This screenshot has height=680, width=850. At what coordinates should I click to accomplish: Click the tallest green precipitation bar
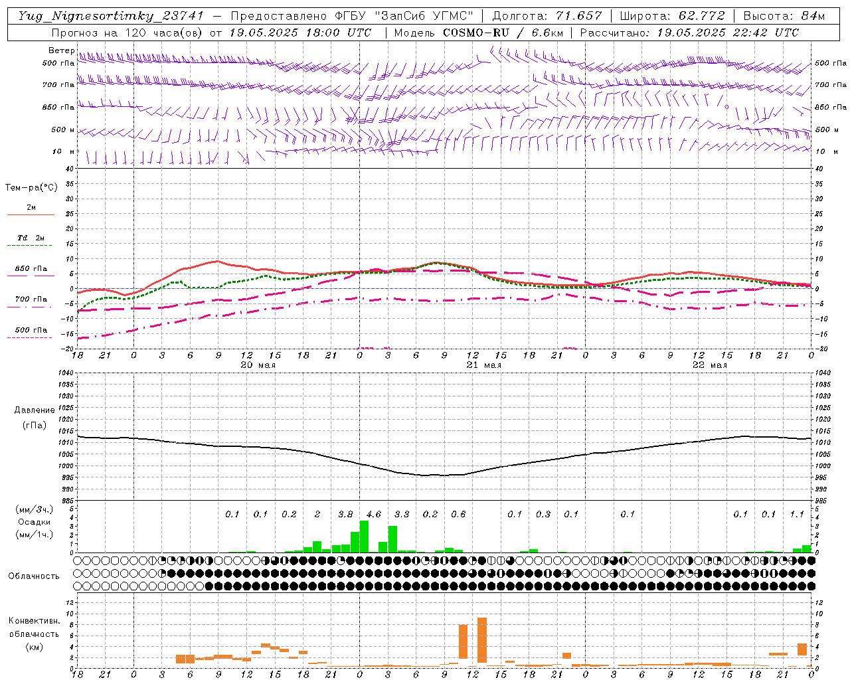[x=364, y=537]
